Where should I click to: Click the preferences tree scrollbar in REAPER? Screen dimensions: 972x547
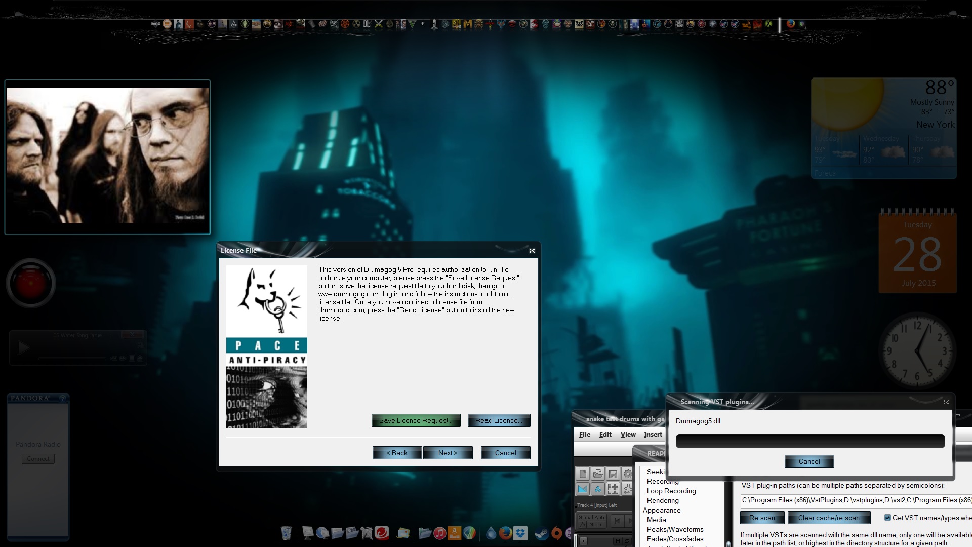(x=728, y=513)
